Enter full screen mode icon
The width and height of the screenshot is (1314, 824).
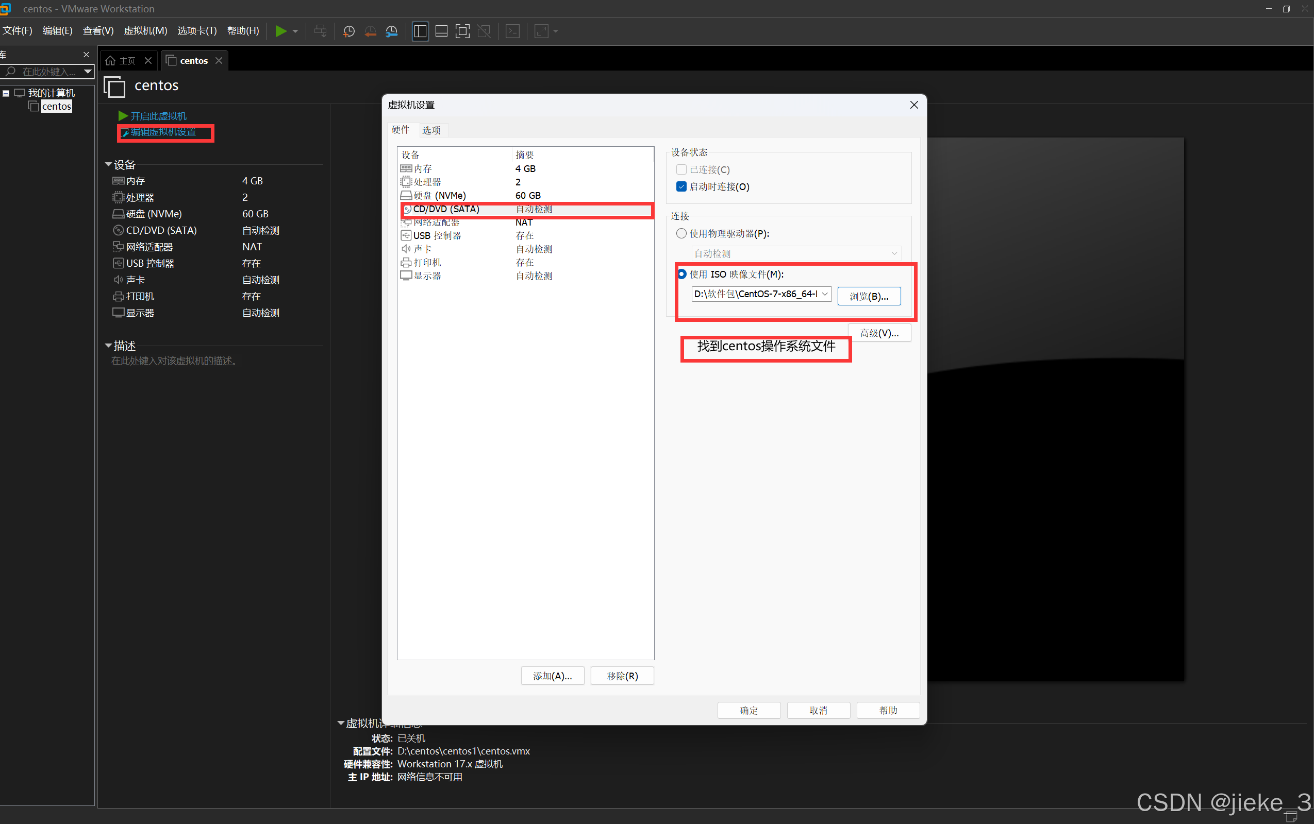(462, 31)
